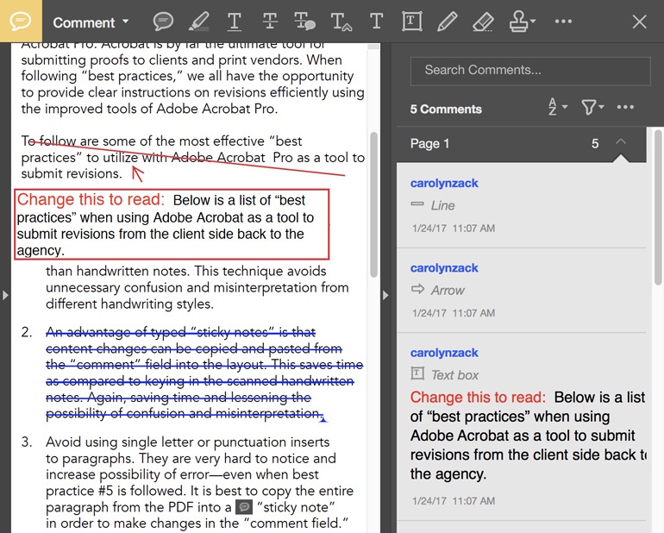This screenshot has height=533, width=664.
Task: Select the Underline Text tool
Action: (x=235, y=22)
